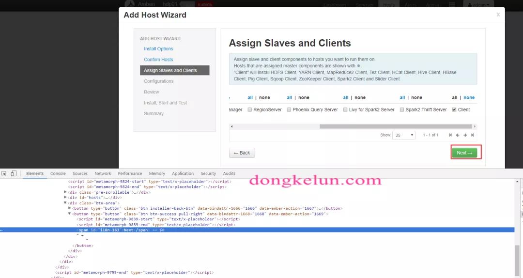The image size is (523, 278).
Task: Close the Add Host Wizard dialog
Action: [498, 15]
